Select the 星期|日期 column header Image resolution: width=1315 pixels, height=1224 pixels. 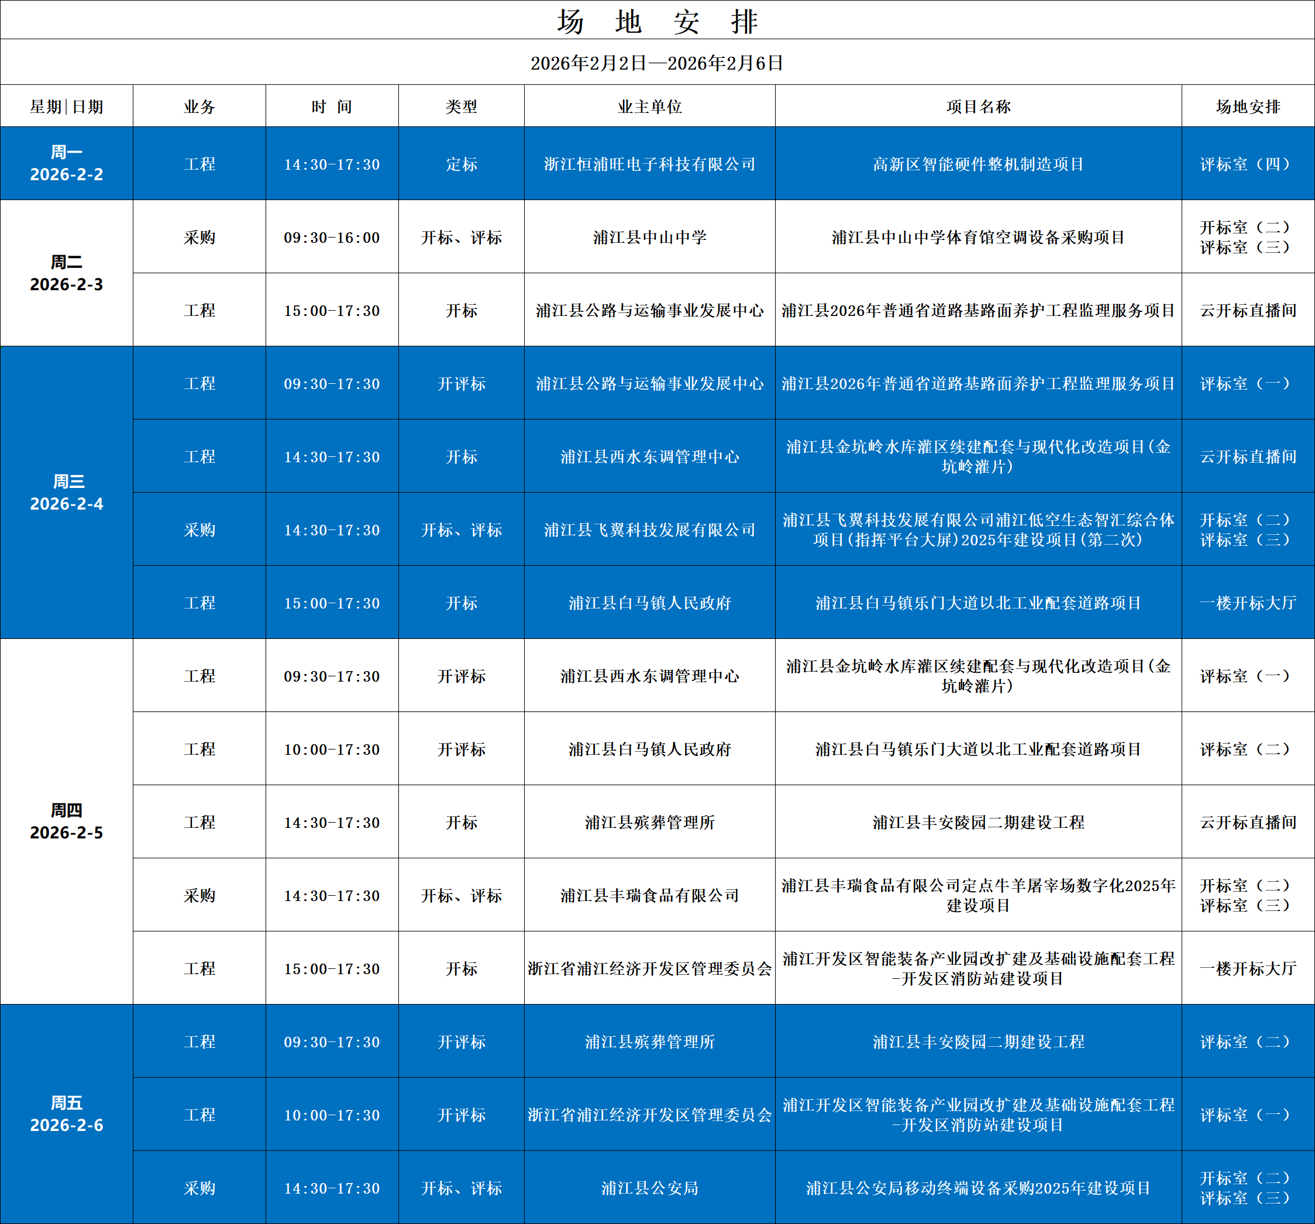[x=67, y=106]
